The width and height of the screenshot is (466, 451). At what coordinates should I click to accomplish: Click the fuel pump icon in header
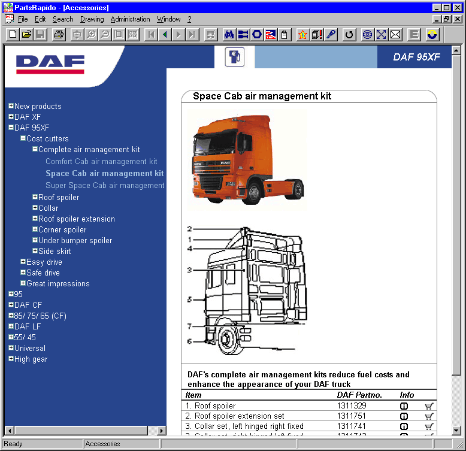[234, 57]
